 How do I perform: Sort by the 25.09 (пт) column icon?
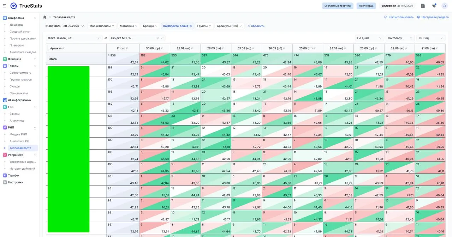pyautogui.click(x=315, y=48)
